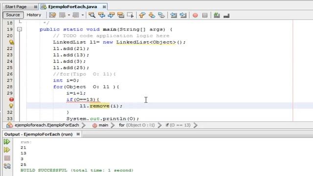This screenshot has height=176, width=313.
Task: Close the Output panel tab
Action: pyautogui.click(x=78, y=134)
